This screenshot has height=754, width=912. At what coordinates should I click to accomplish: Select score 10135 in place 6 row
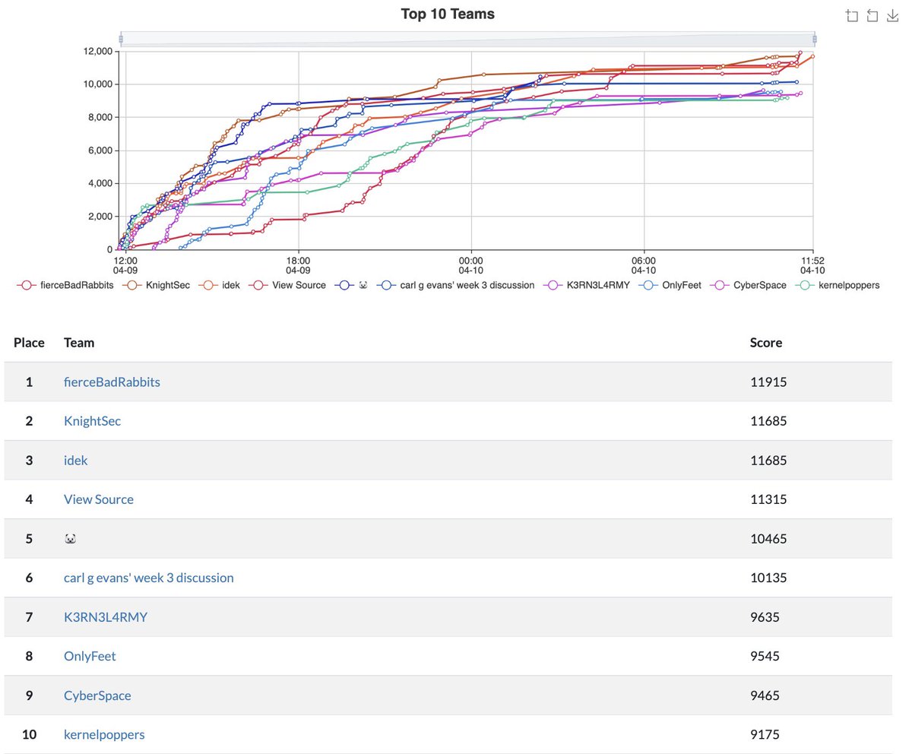768,578
